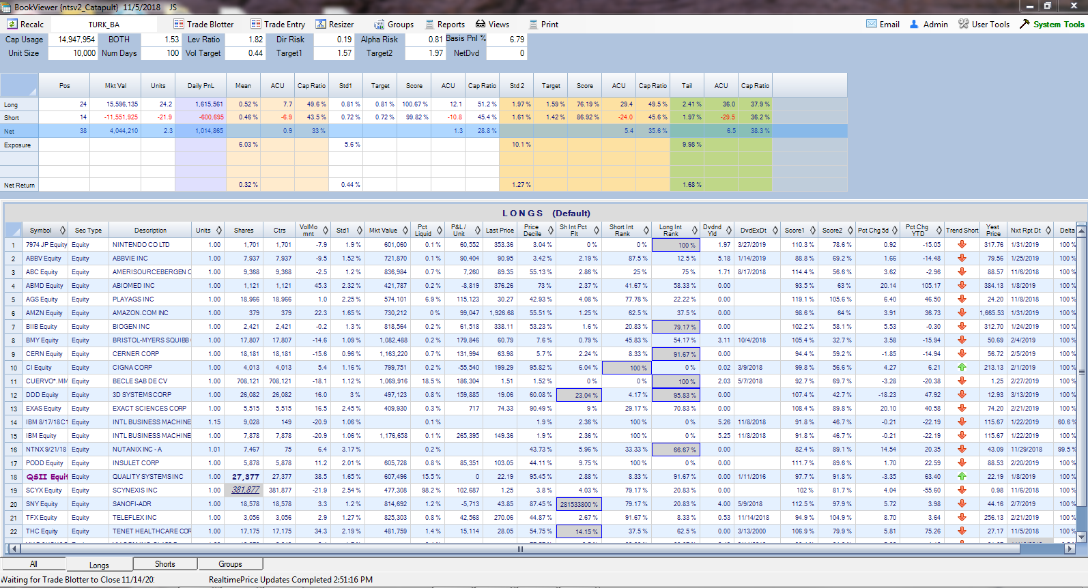Open the Long Int Rank column filter

tap(694, 231)
